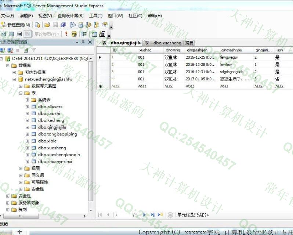Click the qingjiashiyou column header
The height and width of the screenshot is (235, 293).
coord(236,50)
